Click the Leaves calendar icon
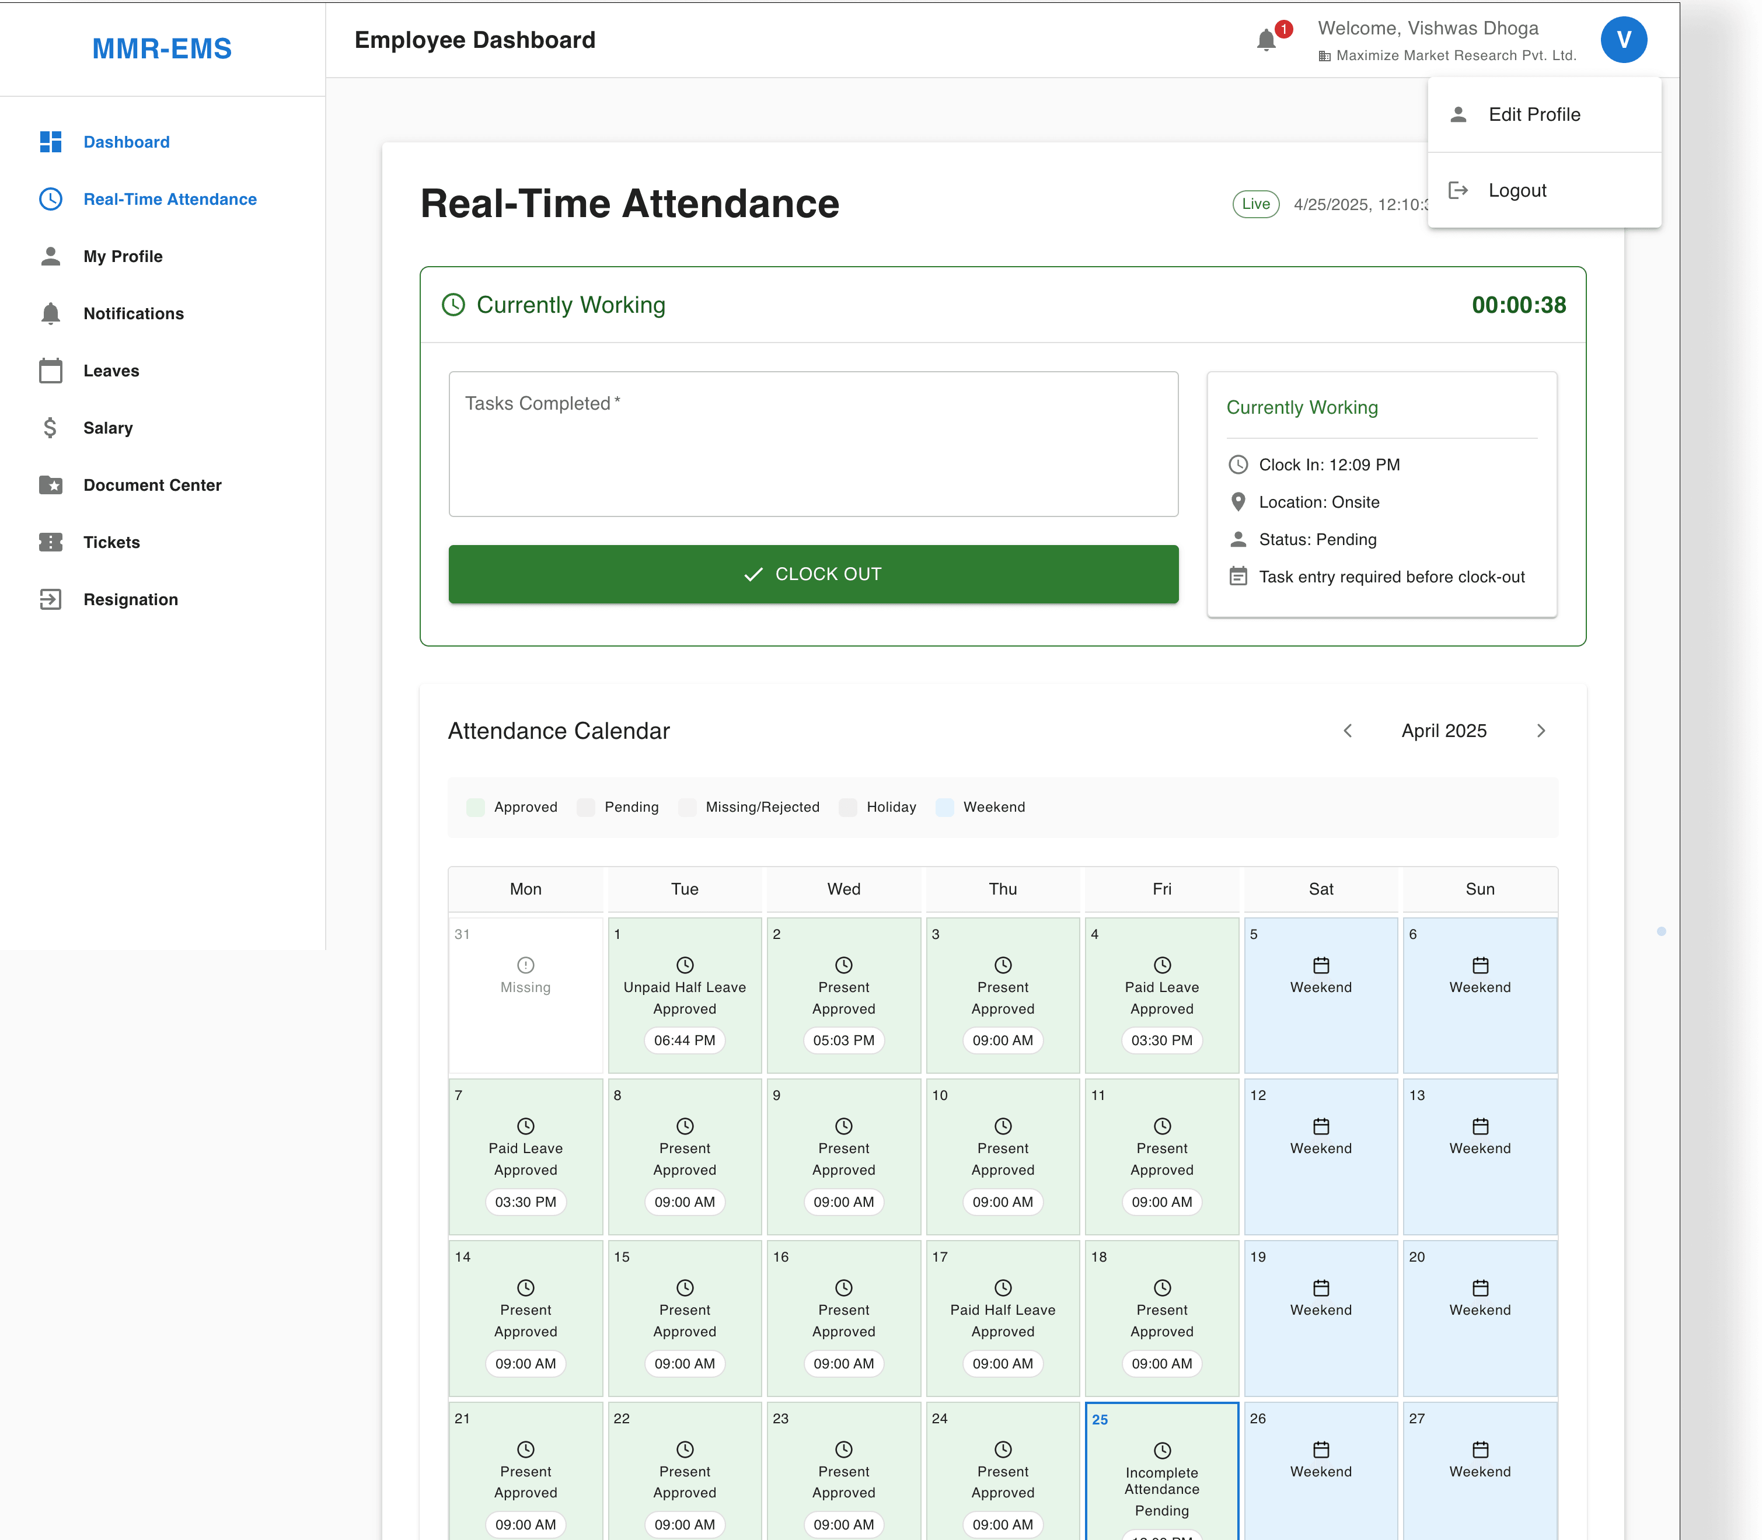The height and width of the screenshot is (1540, 1762). (51, 371)
